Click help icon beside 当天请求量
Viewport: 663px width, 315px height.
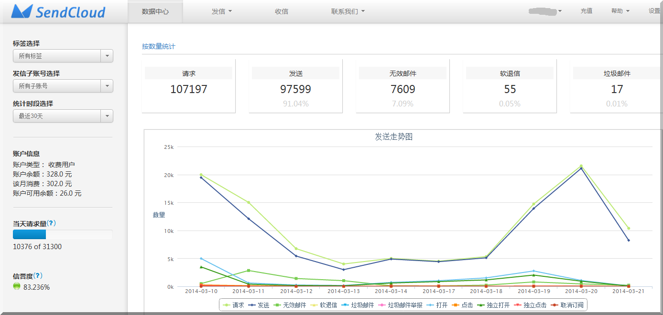pos(51,223)
